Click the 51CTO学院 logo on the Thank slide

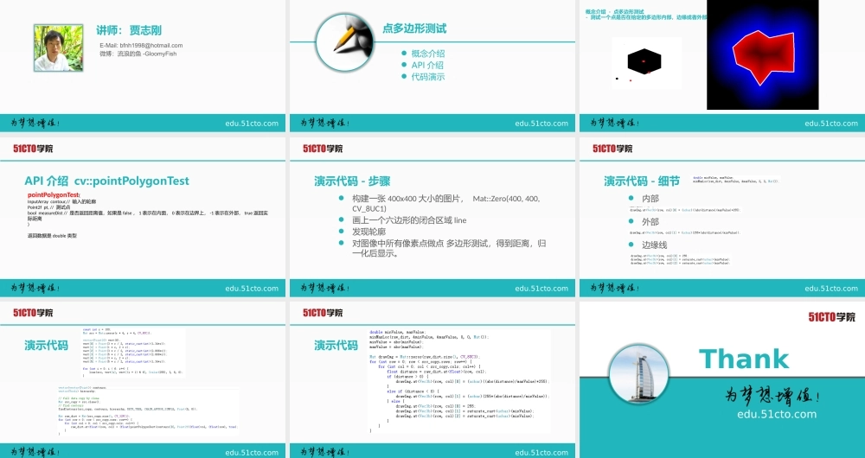coord(832,317)
